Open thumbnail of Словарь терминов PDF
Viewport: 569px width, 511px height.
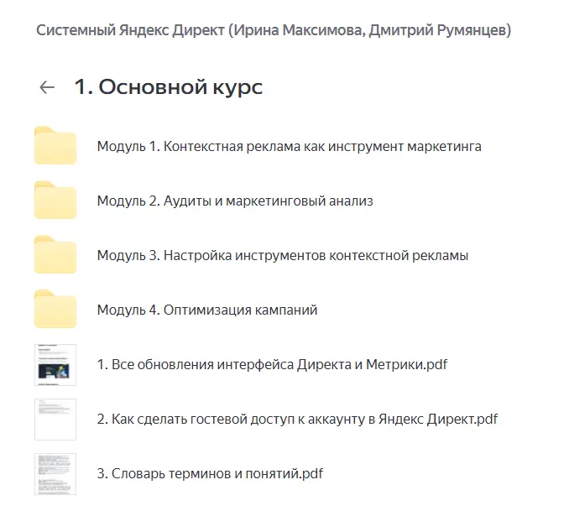[x=55, y=474]
